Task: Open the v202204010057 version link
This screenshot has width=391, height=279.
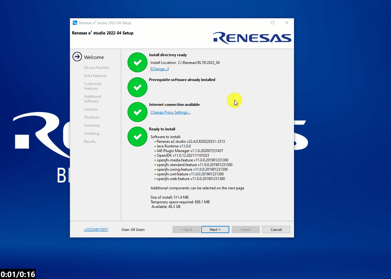Action: (x=96, y=230)
